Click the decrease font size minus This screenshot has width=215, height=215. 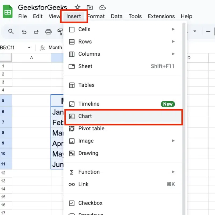click(208, 31)
